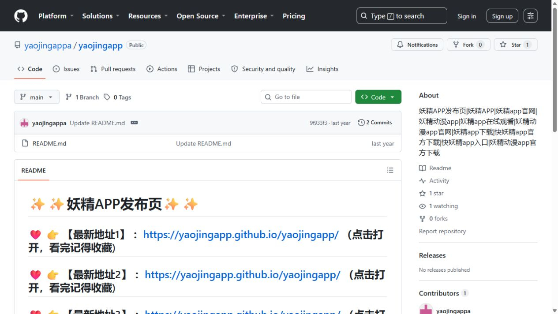This screenshot has height=314, width=558.
Task: Switch to the Actions tab
Action: [162, 69]
